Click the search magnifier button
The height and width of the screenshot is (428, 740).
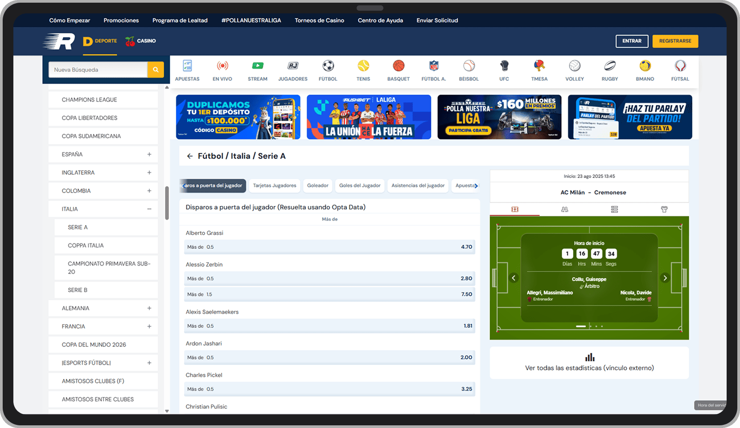tap(156, 70)
